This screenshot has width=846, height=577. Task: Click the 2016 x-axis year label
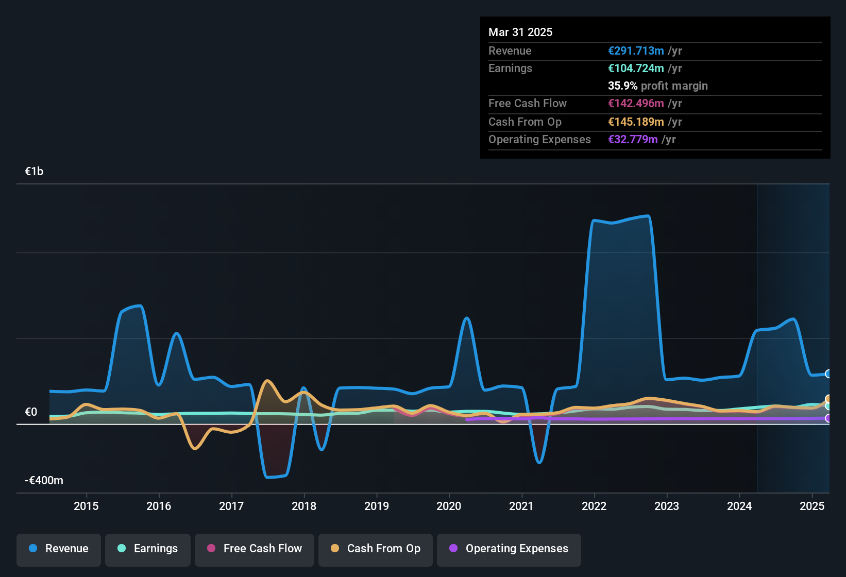(159, 506)
